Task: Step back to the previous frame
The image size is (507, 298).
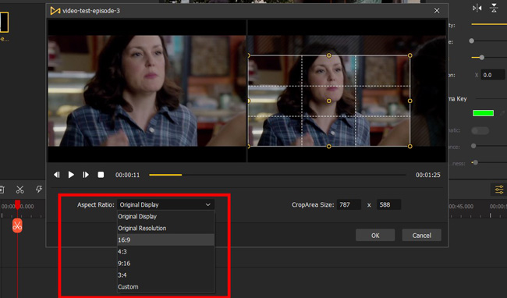Action: click(57, 175)
